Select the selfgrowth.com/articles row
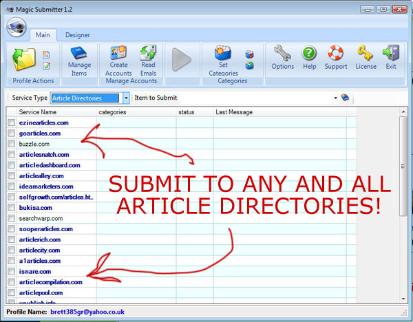 (182, 197)
